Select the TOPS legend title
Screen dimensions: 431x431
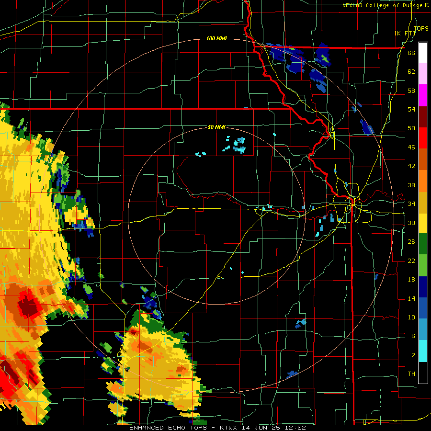click(x=421, y=28)
